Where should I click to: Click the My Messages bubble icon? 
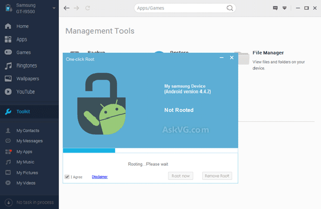click(x=8, y=141)
